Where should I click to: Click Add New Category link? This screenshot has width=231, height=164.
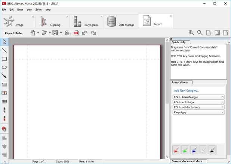point(187,91)
